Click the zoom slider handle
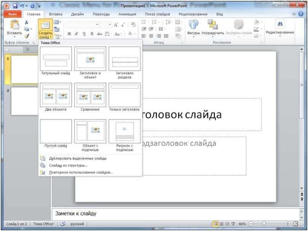Image resolution: width=308 pixels, height=231 pixels. pos(264,224)
